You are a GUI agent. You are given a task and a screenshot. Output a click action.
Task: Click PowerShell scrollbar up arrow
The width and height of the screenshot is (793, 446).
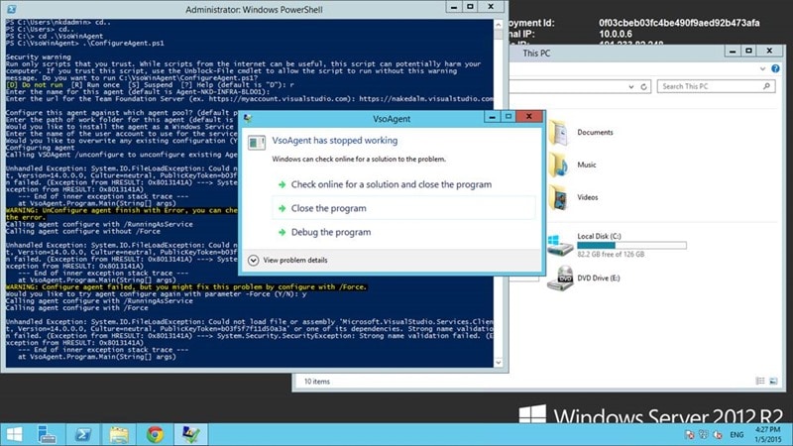click(499, 24)
